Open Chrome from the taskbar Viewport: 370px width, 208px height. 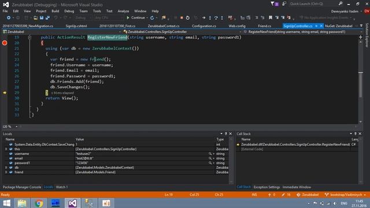point(39,203)
